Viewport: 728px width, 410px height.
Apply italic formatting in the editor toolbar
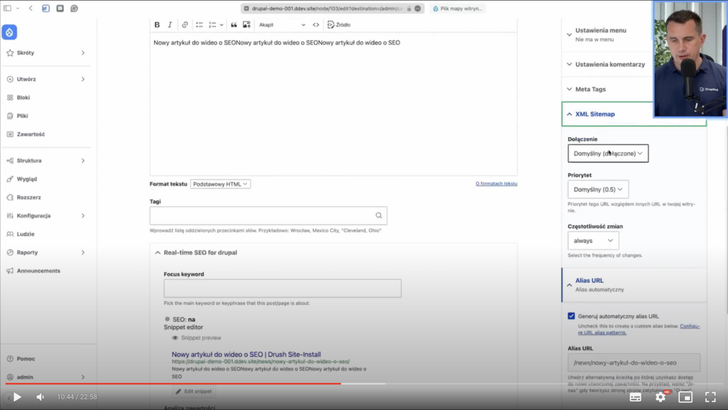pyautogui.click(x=170, y=24)
